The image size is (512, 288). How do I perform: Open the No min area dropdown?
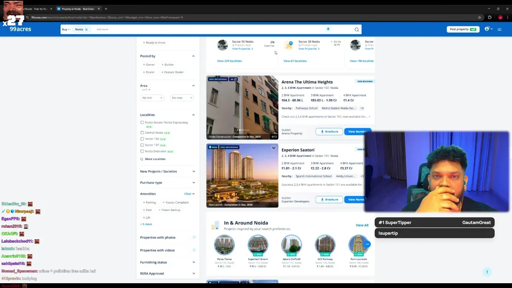click(x=152, y=98)
